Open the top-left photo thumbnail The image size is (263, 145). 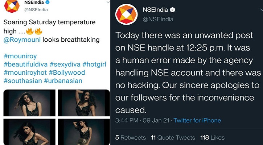click(29, 103)
